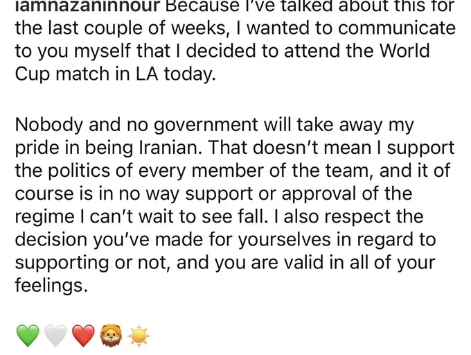Click the lion face emoji
Image resolution: width=471 pixels, height=355 pixels.
coord(111,336)
